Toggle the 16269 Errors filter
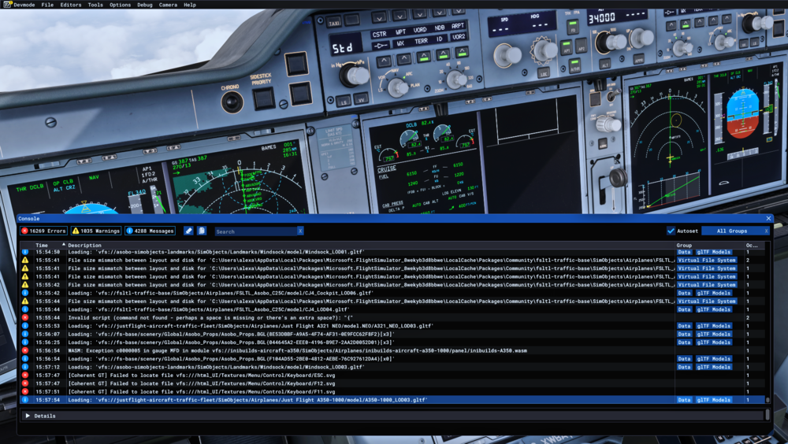The image size is (788, 444). tap(44, 231)
